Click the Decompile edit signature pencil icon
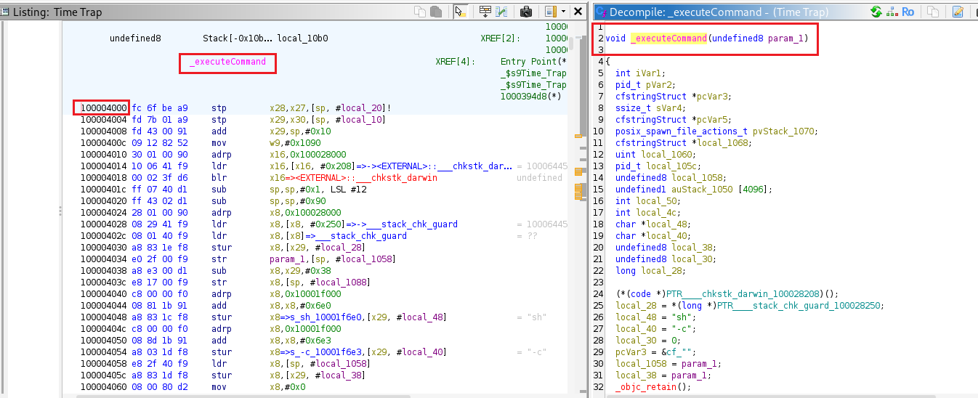 coord(958,12)
